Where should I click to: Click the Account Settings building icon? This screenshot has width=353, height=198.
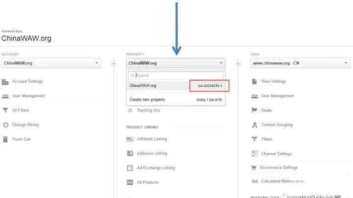(x=5, y=82)
